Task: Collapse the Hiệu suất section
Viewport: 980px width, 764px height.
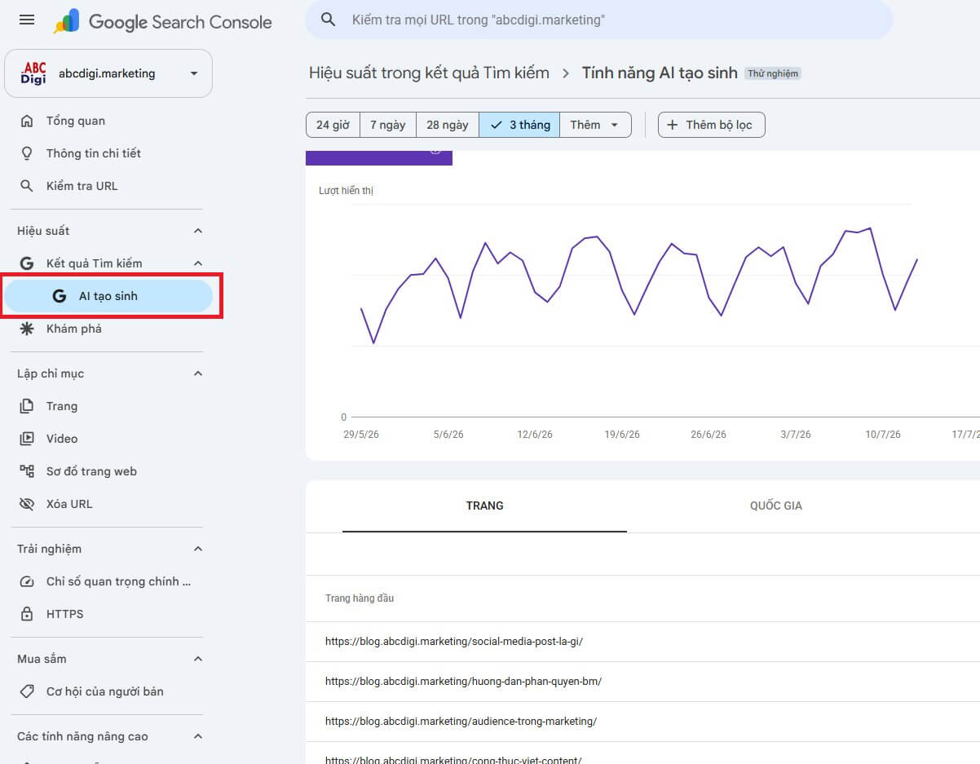Action: (197, 231)
